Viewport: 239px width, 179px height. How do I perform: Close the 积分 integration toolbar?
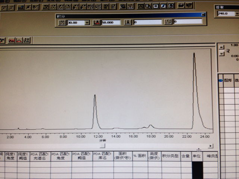pos(203,15)
